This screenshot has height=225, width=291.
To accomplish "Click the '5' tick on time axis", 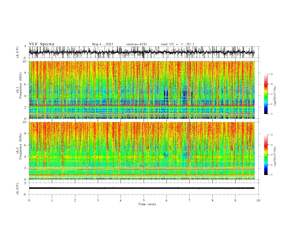I will pos(144,200).
